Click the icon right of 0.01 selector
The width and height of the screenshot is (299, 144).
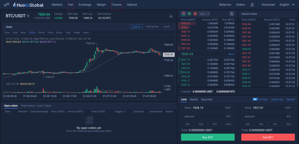pyautogui.click(x=232, y=14)
